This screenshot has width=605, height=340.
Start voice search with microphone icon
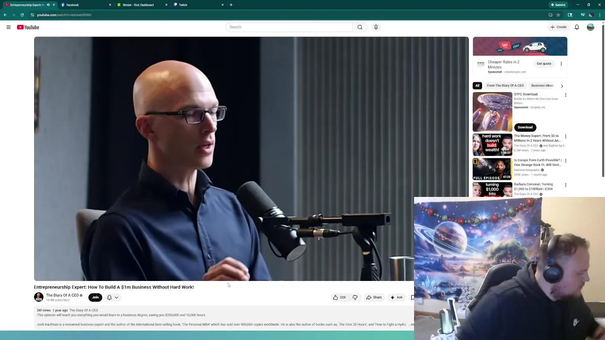click(376, 27)
